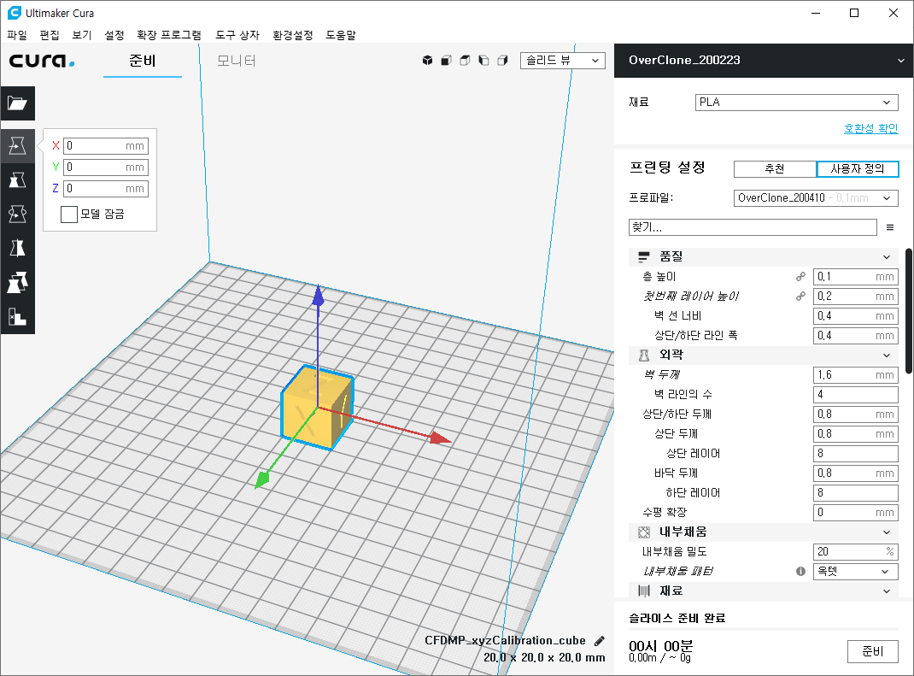
Task: Click the pencil icon to rename the model
Action: coord(600,641)
